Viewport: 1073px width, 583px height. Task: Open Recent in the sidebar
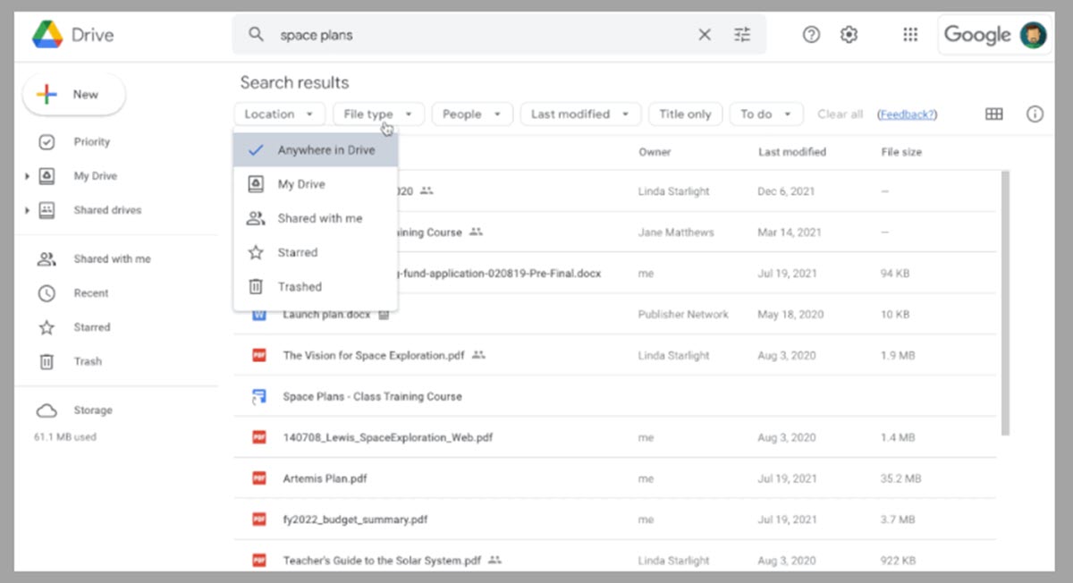click(x=91, y=293)
